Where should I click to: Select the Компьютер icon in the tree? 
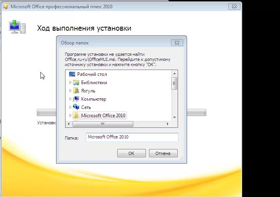point(76,99)
